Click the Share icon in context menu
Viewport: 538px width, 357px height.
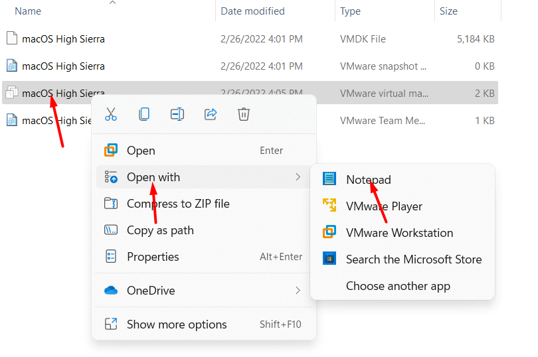point(211,114)
